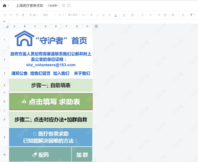Image resolution: width=198 pixels, height=162 pixels.
Task: Click the 步骤二 点击对应办法 cell
Action: [x=51, y=119]
